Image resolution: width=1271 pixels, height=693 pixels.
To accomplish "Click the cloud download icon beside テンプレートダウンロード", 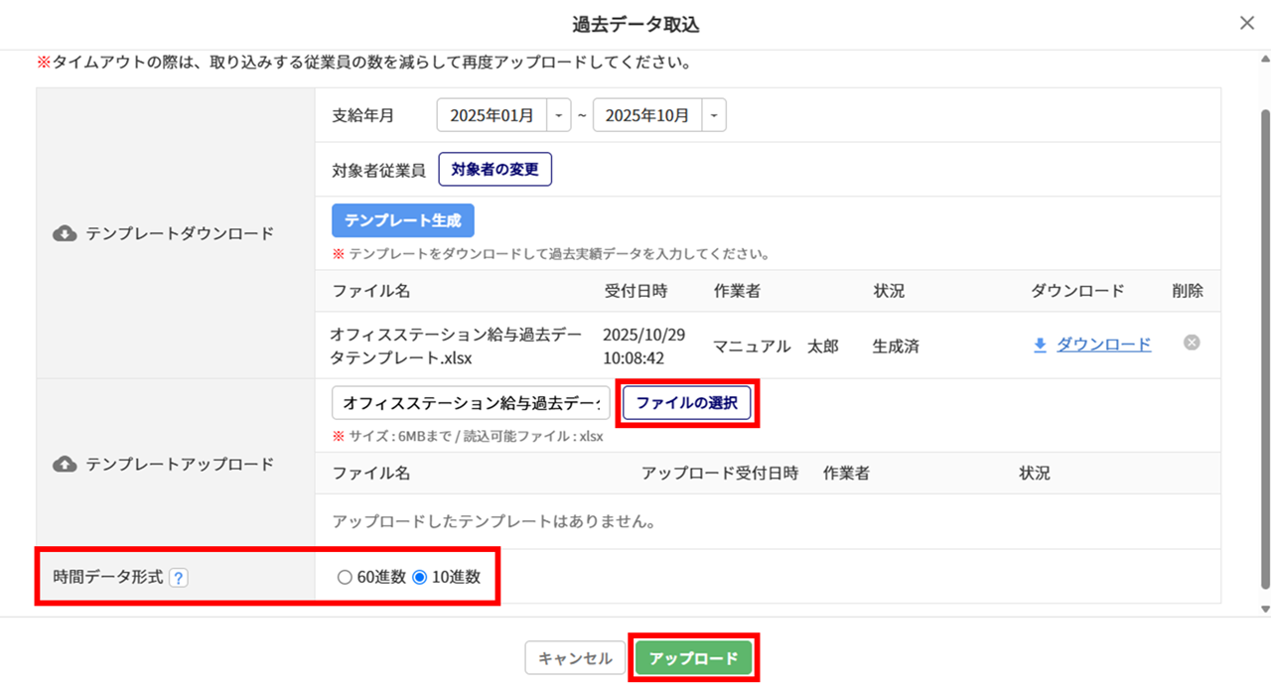I will click(65, 234).
